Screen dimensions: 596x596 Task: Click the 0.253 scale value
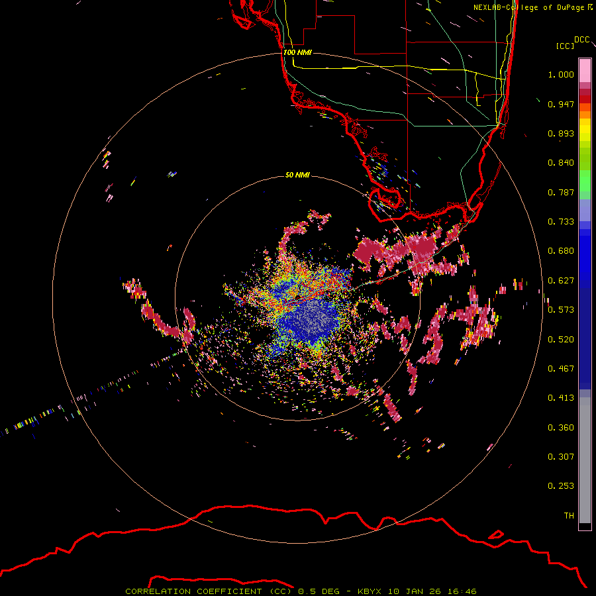pos(561,486)
